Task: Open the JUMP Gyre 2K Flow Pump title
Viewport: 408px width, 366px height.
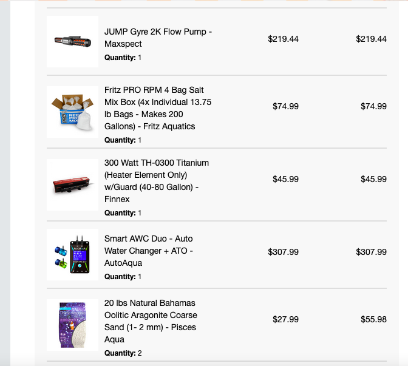Action: tap(158, 38)
